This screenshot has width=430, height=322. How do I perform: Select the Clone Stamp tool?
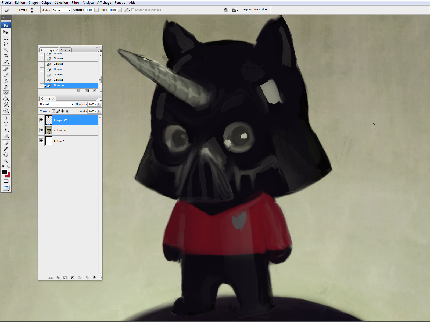click(x=6, y=81)
